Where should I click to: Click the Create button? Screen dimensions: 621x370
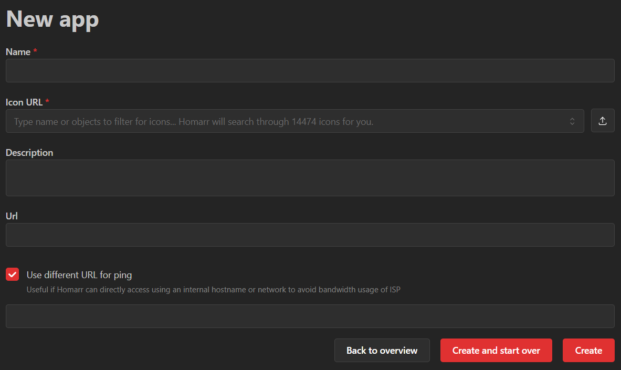[588, 350]
